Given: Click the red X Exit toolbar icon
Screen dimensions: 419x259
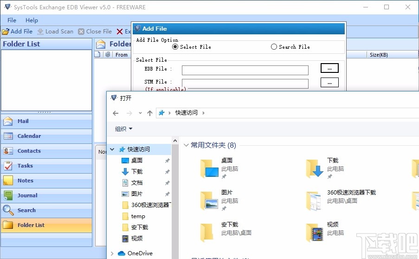Looking at the screenshot, I should pyautogui.click(x=120, y=32).
